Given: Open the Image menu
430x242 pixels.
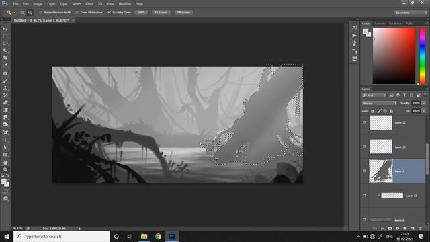Looking at the screenshot, I should click(38, 4).
